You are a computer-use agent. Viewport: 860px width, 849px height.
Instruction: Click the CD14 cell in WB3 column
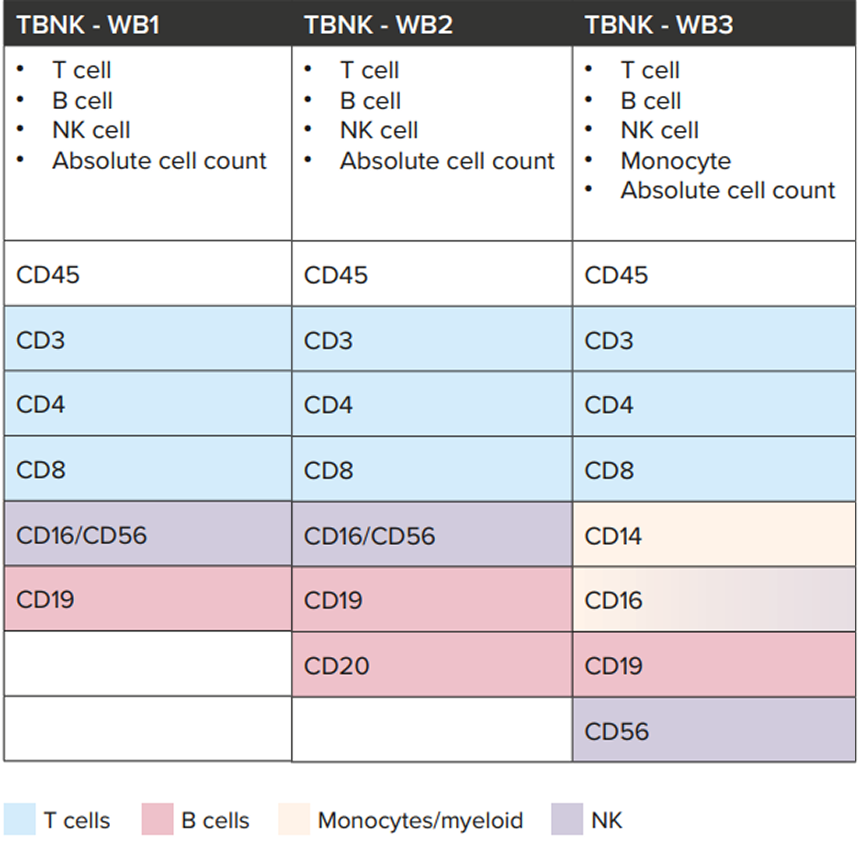point(714,534)
